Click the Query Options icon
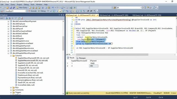The height and width of the screenshot is (99, 177). coord(57,11)
